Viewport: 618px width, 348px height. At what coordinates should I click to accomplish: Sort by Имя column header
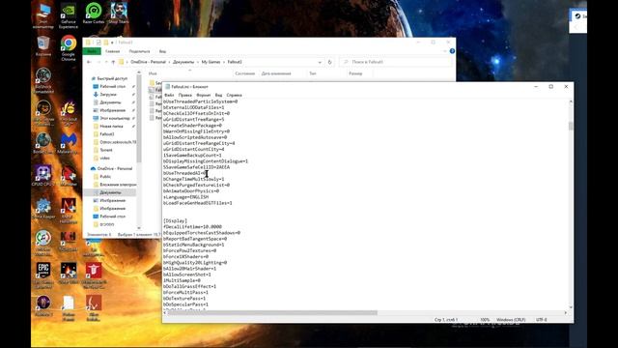pos(153,73)
